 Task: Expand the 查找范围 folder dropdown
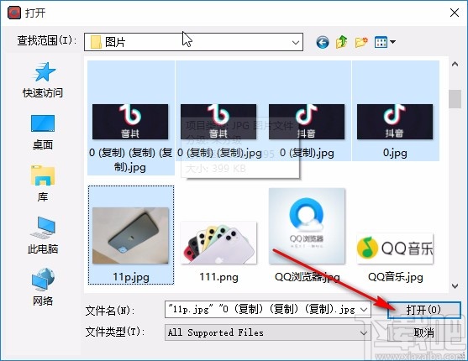pos(296,42)
